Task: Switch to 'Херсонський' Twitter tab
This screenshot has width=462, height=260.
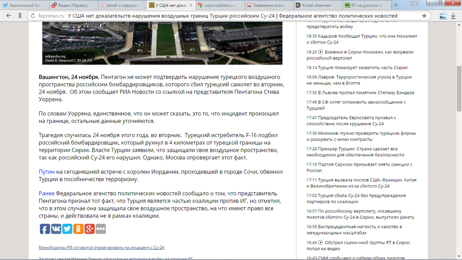Action: (25, 5)
